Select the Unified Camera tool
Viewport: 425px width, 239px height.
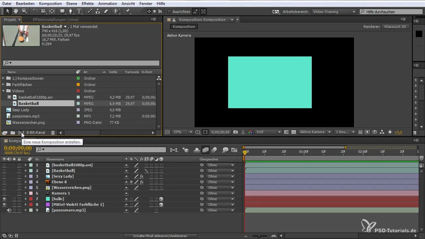point(43,11)
